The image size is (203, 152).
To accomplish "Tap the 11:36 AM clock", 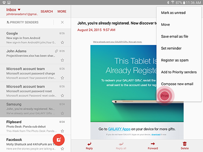I will [x=193, y=2].
